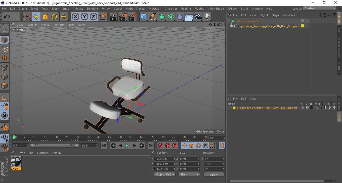Add a Cube primitive object

pos(144,17)
